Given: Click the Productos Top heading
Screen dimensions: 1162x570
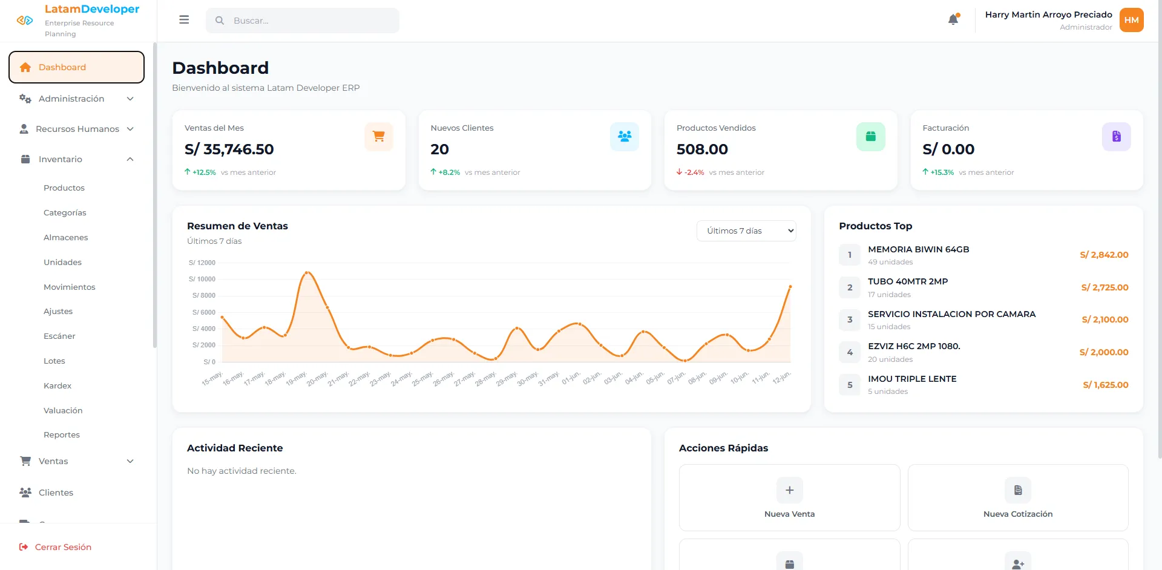Looking at the screenshot, I should point(876,226).
